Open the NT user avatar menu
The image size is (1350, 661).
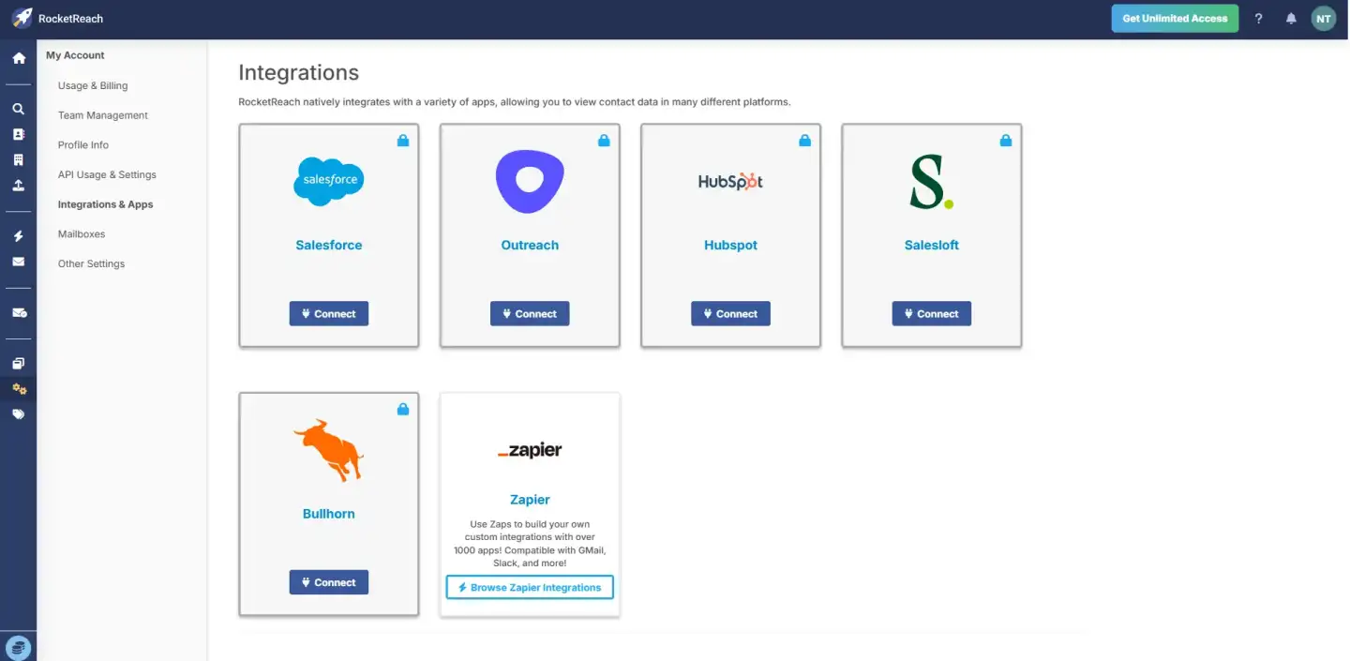point(1323,19)
